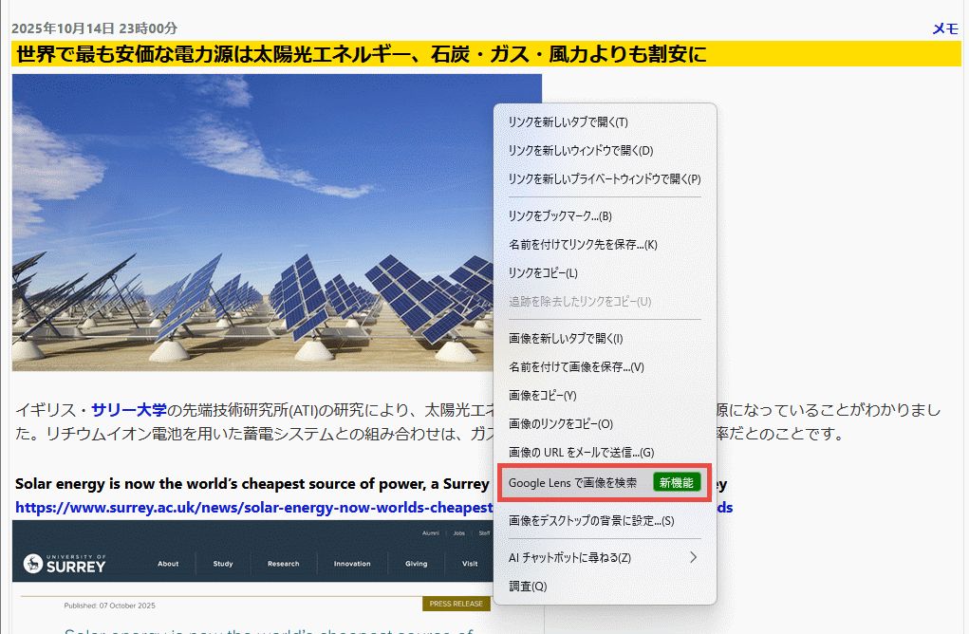Select '調査(Q)' inspect option
Viewport: 969px width, 634px height.
point(528,587)
